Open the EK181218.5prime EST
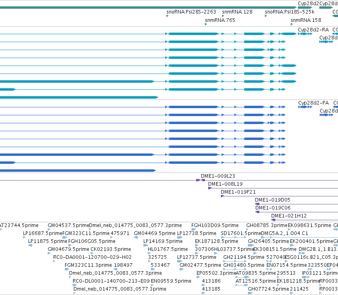338x295 pixels. 298,281
